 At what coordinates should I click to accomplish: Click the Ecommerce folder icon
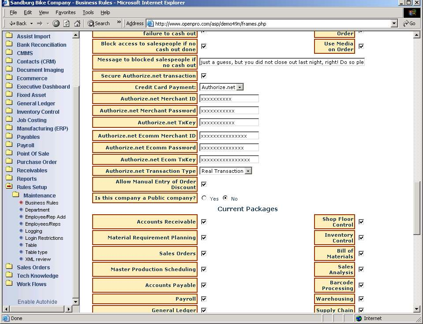9,78
